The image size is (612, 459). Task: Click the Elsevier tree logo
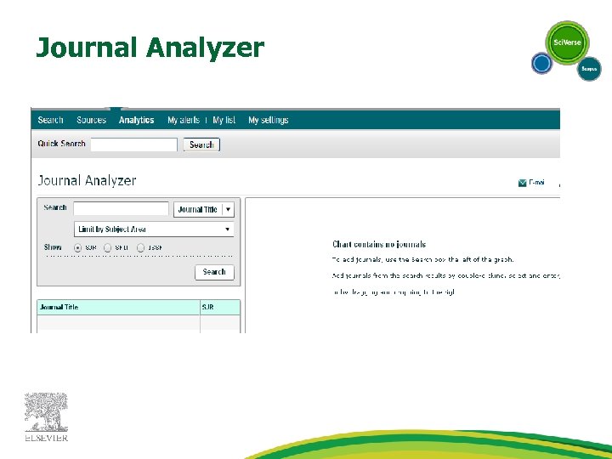pyautogui.click(x=46, y=416)
